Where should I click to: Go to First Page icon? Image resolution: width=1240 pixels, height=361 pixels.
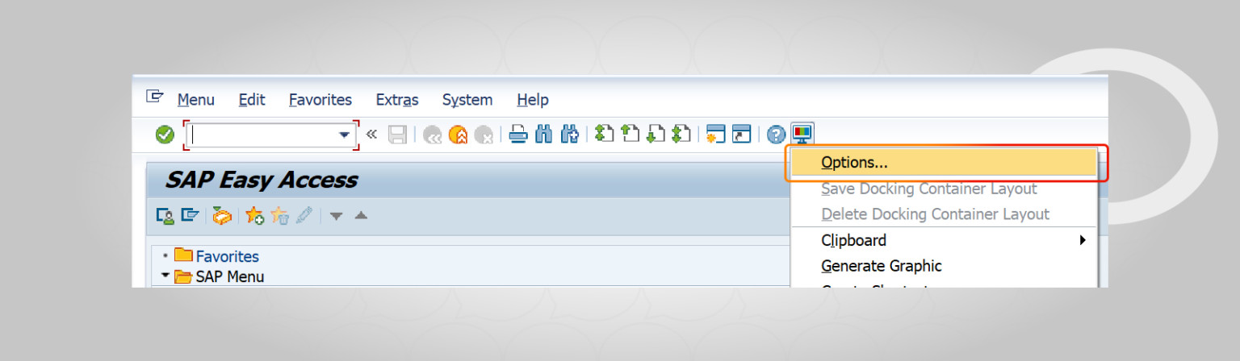[605, 134]
